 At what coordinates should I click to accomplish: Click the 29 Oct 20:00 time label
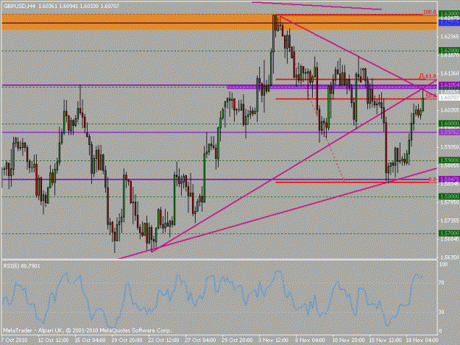click(237, 341)
